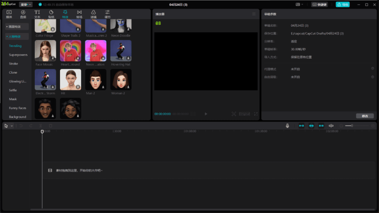Open the Original aspect ratio dropdown
The image size is (379, 213).
(244, 114)
